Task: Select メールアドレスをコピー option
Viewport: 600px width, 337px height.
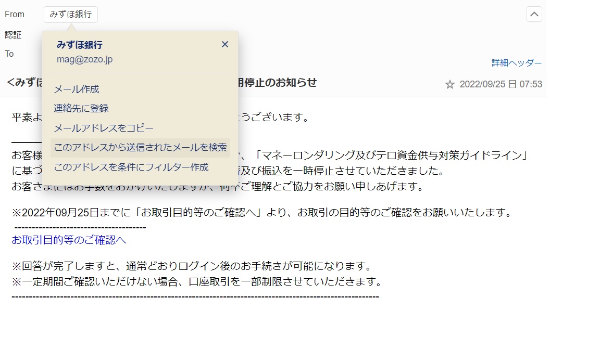Action: click(x=104, y=128)
